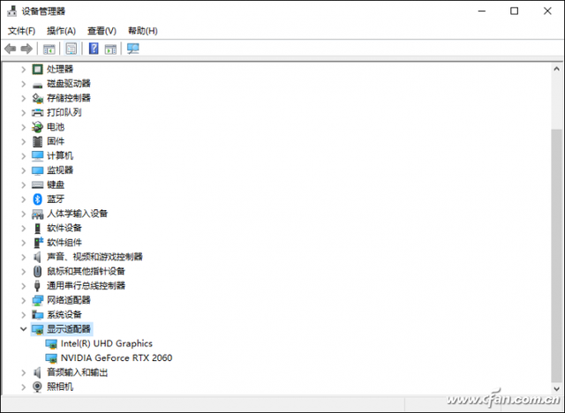Expand the 网络适配器 node
The height and width of the screenshot is (413, 565).
point(24,300)
